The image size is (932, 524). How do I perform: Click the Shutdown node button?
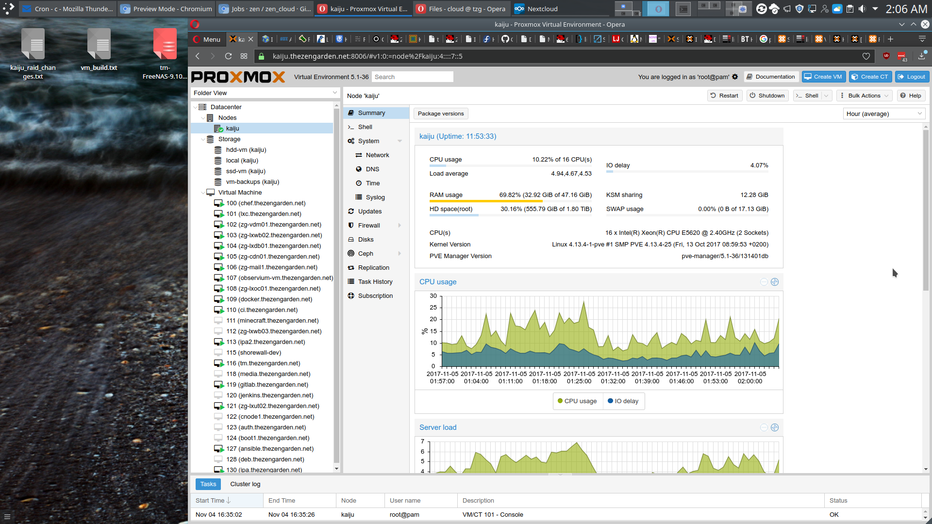pyautogui.click(x=767, y=96)
